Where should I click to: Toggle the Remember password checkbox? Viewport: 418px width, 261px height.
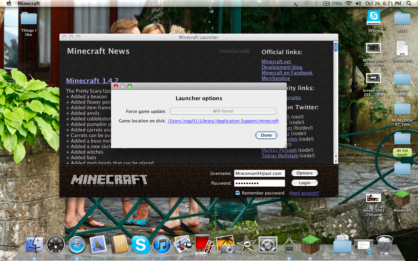[238, 193]
